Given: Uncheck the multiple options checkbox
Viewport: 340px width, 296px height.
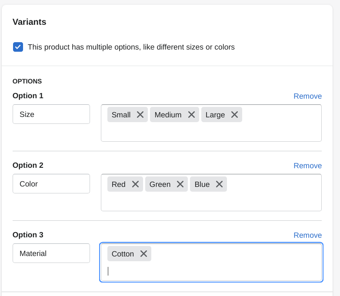Looking at the screenshot, I should tap(18, 47).
